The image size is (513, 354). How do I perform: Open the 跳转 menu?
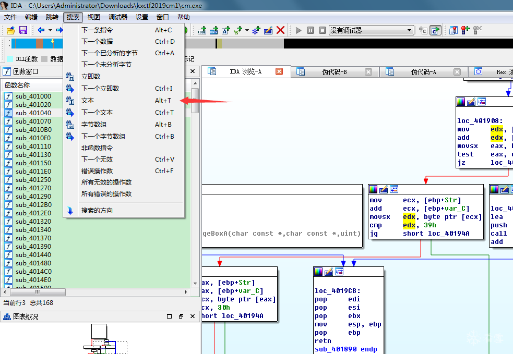click(x=52, y=17)
